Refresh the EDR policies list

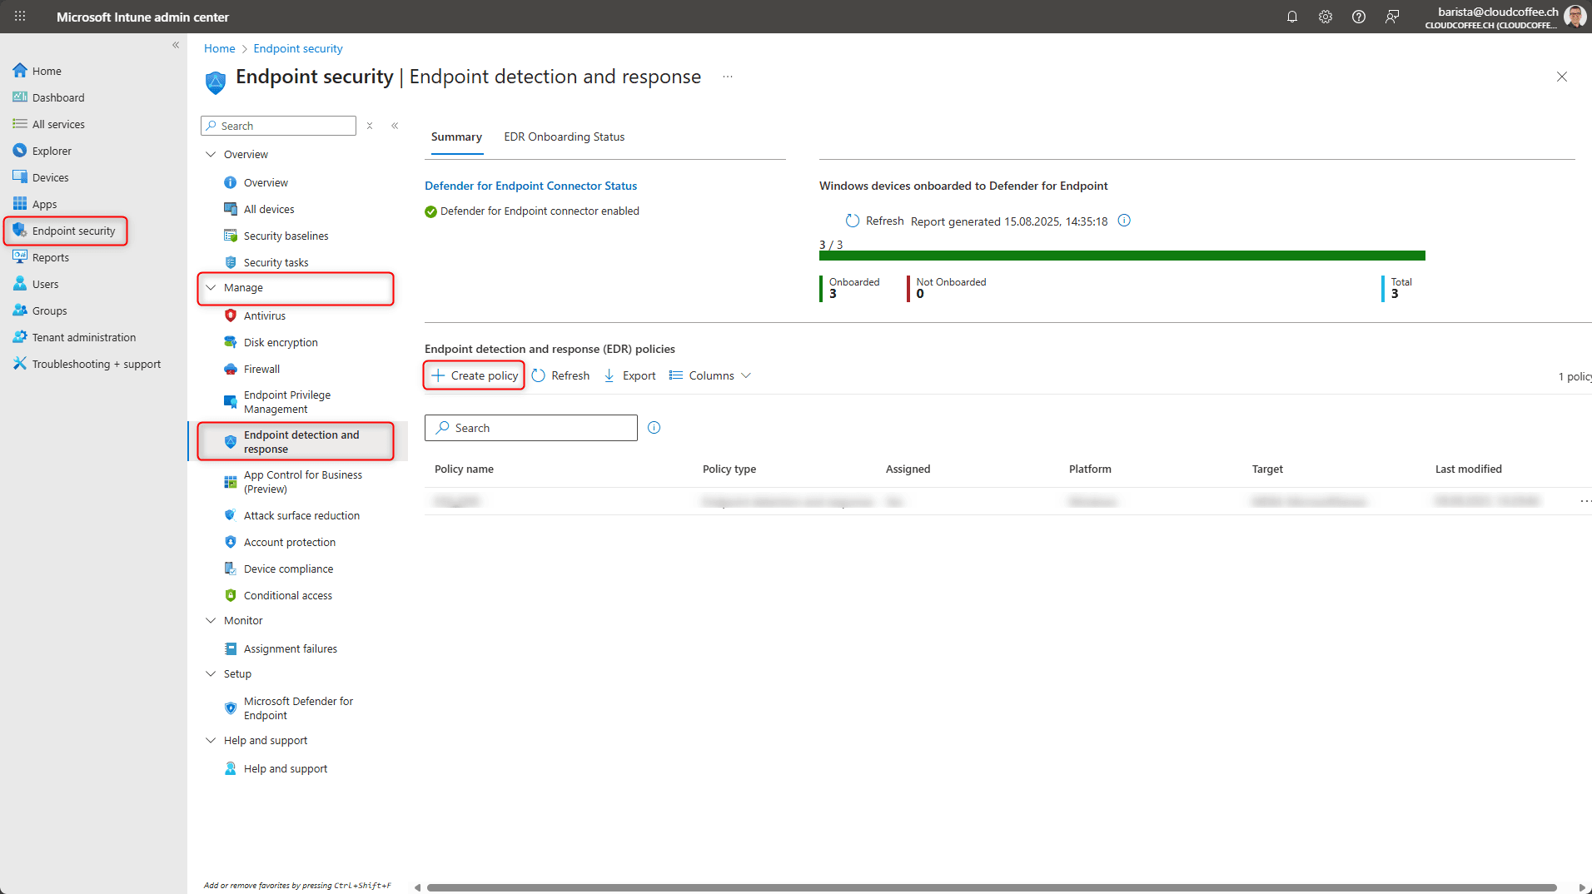tap(560, 375)
